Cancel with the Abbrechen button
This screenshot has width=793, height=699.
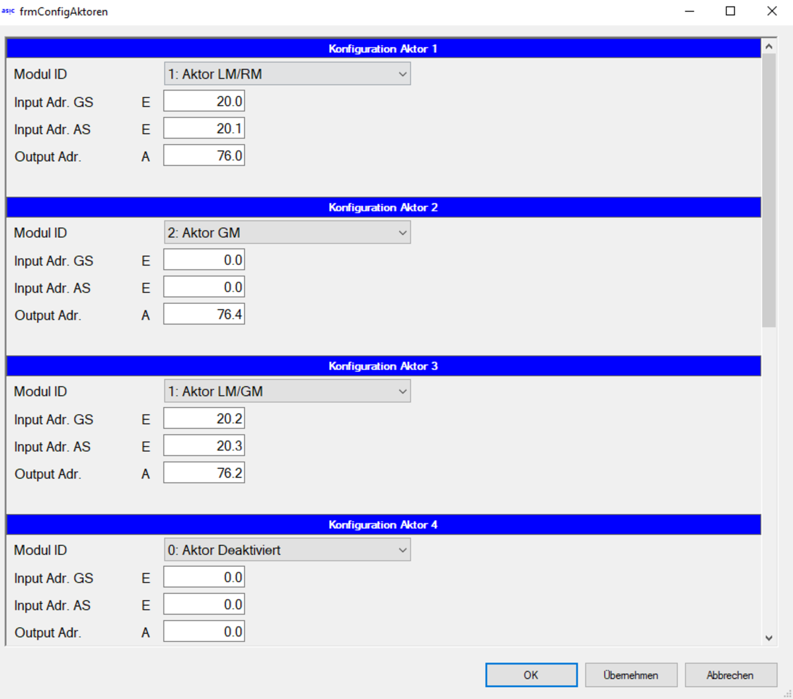click(x=730, y=675)
